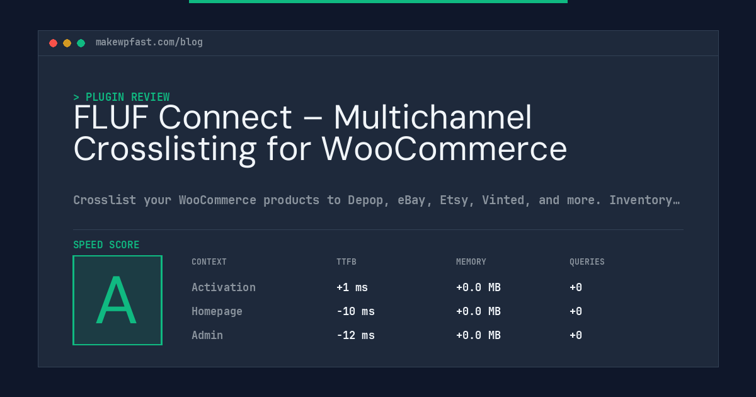
Task: Click the Admin TTFB value -12 ms
Action: (355, 335)
